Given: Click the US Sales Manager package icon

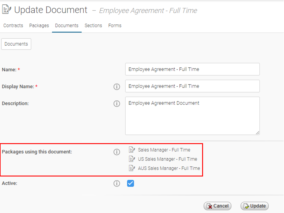Looking at the screenshot, I should [132, 159].
